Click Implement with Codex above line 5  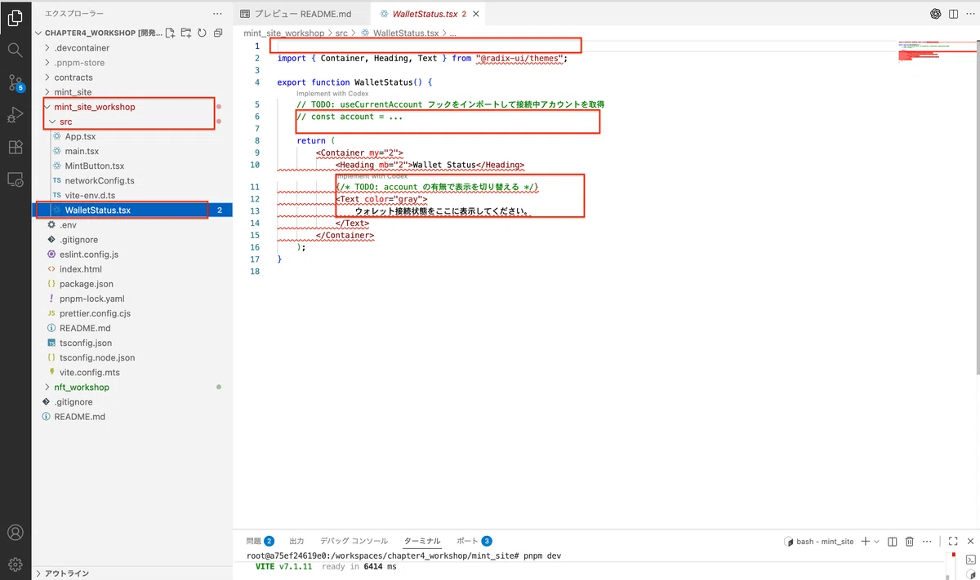(x=332, y=94)
